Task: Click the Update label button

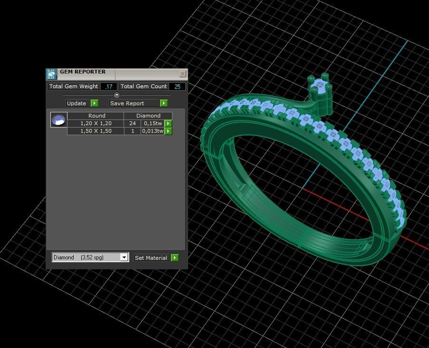Action: click(x=77, y=103)
